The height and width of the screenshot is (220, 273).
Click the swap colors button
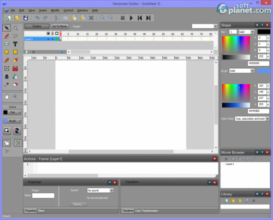(17, 130)
